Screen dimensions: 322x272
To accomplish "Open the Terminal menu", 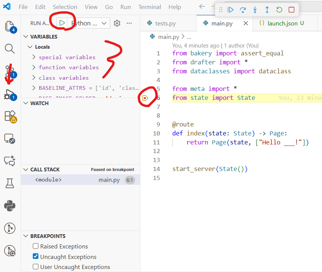I will pos(149,7).
